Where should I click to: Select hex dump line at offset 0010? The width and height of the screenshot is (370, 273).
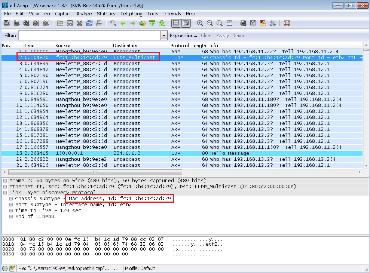(113, 244)
